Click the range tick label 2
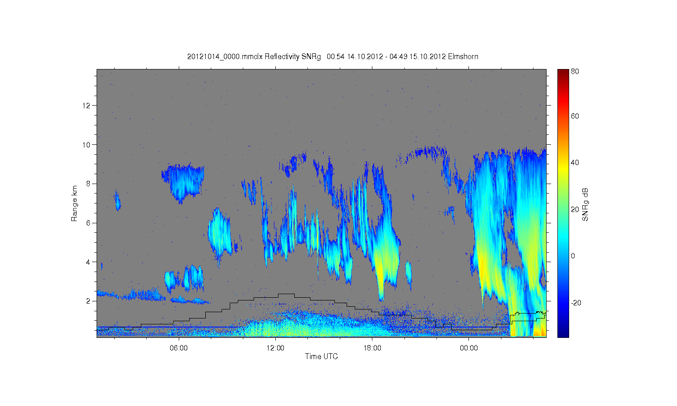This screenshot has width=677, height=406. pyautogui.click(x=89, y=301)
